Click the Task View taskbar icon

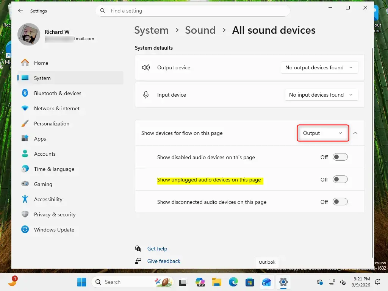tap(182, 282)
